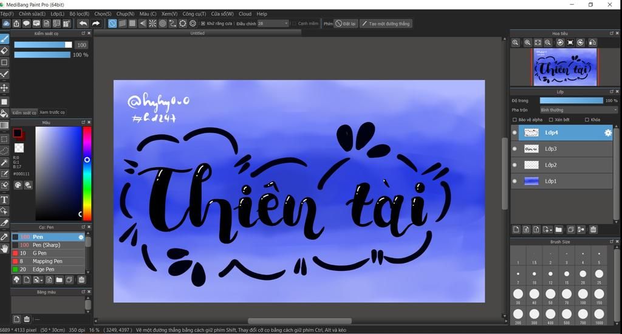
Task: Select the Bucket fill tool
Action: point(4,114)
